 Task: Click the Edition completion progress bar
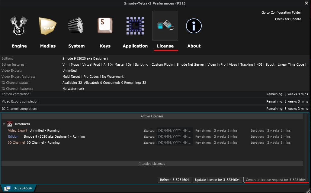155,94
